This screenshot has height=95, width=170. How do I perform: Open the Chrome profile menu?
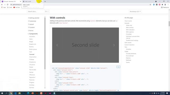pos(165,5)
